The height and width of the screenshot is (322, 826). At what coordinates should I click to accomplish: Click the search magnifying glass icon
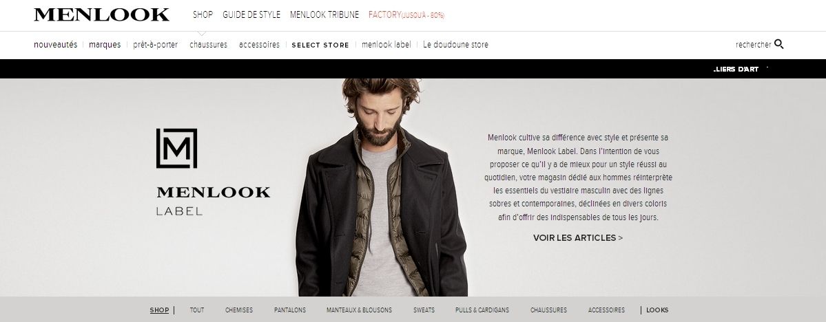(779, 44)
